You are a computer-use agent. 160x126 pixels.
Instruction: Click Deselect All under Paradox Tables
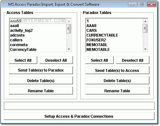tap(133, 60)
